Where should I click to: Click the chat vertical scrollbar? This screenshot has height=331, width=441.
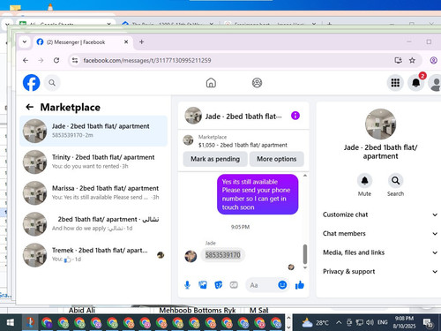pyautogui.click(x=305, y=254)
